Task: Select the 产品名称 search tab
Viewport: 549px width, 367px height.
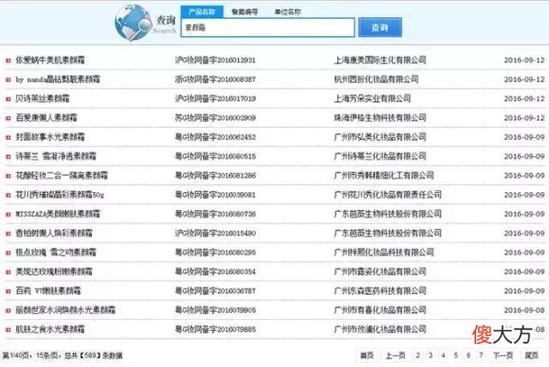Action: click(202, 12)
